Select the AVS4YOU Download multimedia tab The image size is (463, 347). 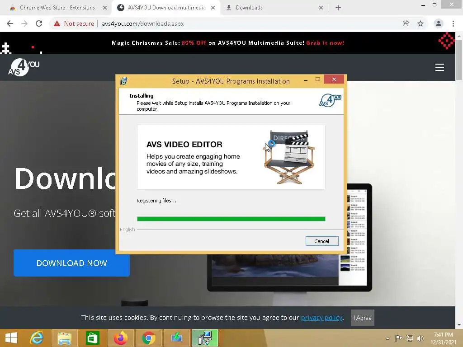(x=166, y=8)
